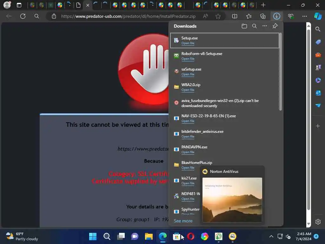Open file link under Setup.exe
325x244 pixels.
point(188,43)
